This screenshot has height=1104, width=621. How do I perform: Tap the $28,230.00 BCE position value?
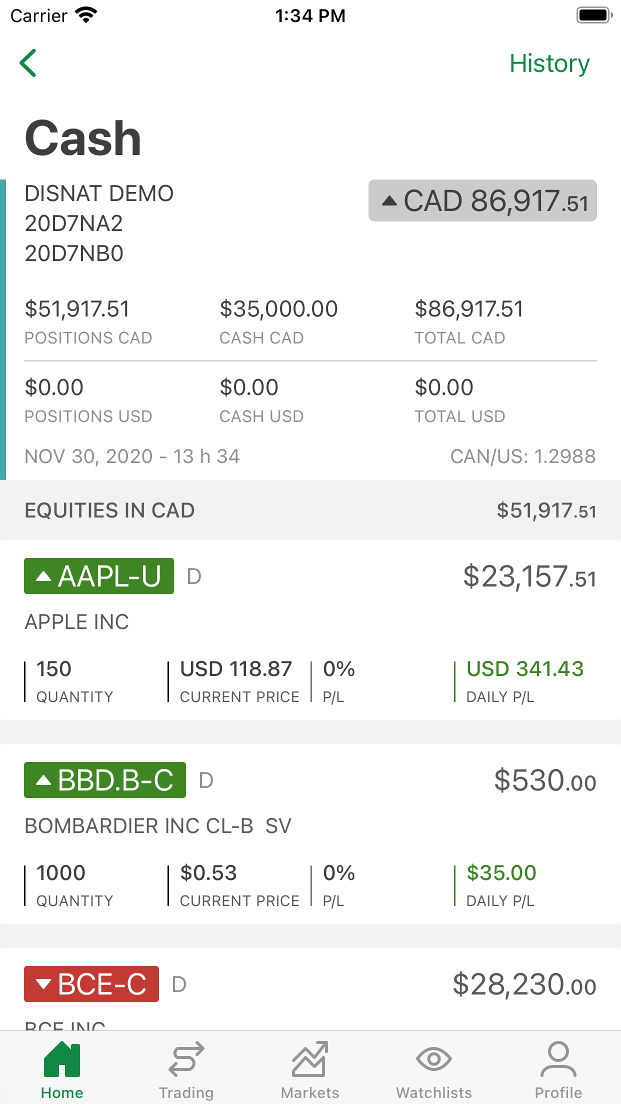coord(524,985)
